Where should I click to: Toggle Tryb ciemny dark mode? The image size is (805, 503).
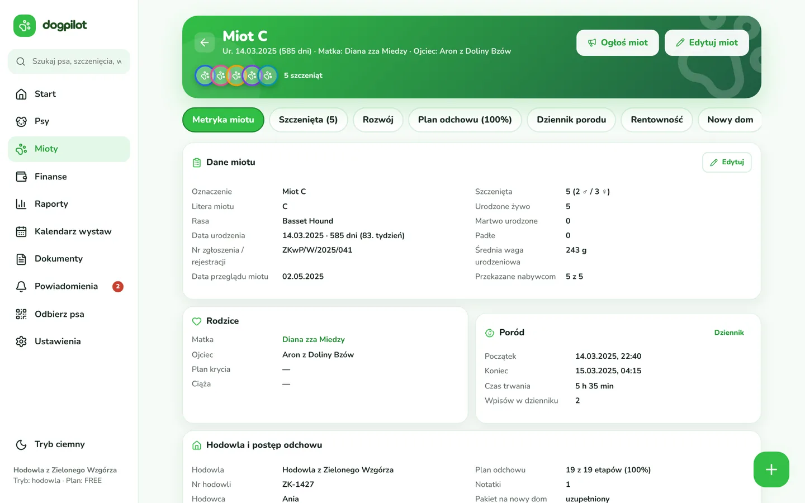click(x=69, y=444)
